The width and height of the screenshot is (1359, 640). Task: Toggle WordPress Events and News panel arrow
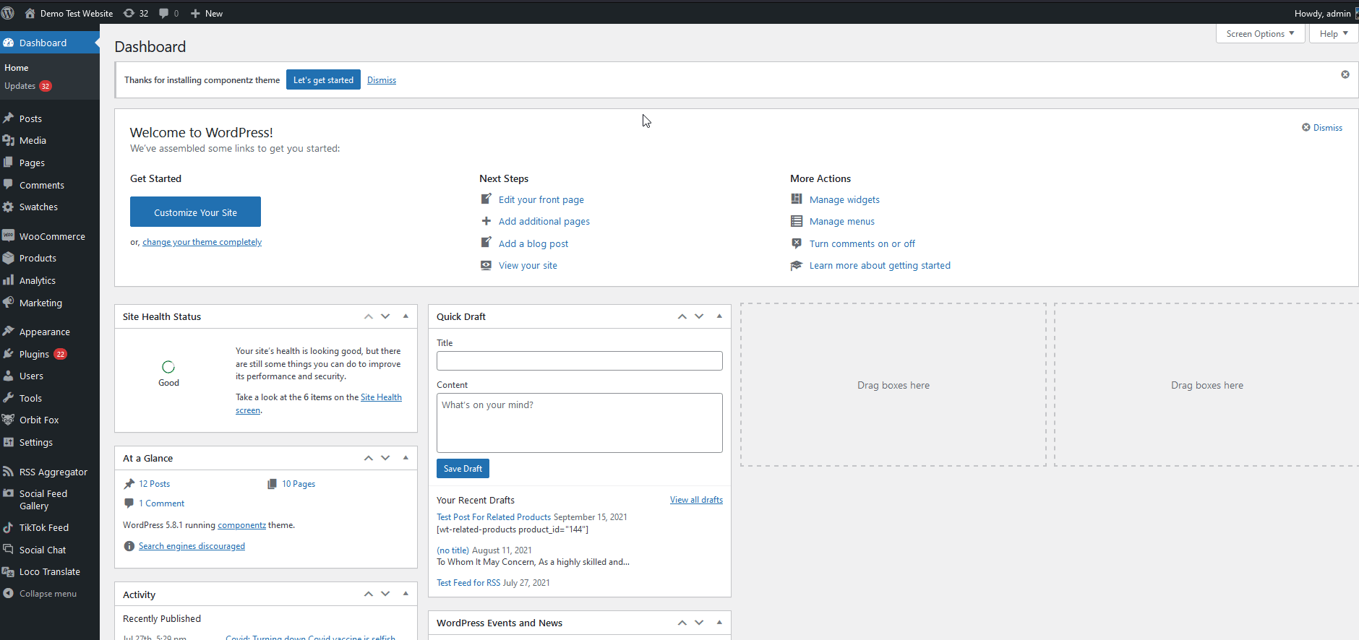click(719, 623)
